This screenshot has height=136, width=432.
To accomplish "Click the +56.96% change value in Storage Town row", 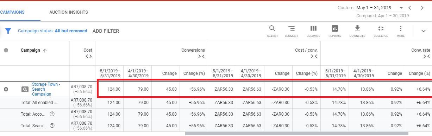I will coord(197,89).
